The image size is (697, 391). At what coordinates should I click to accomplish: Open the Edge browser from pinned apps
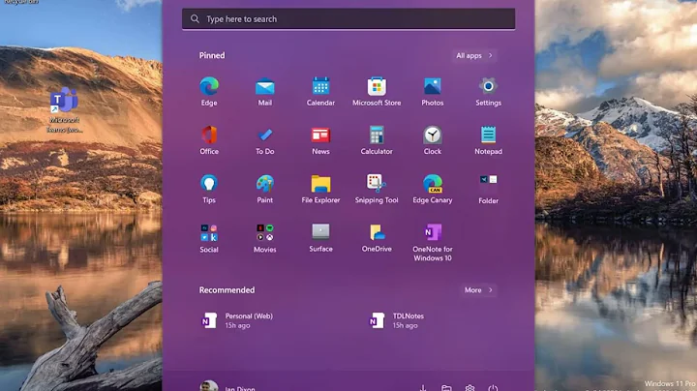(x=209, y=91)
